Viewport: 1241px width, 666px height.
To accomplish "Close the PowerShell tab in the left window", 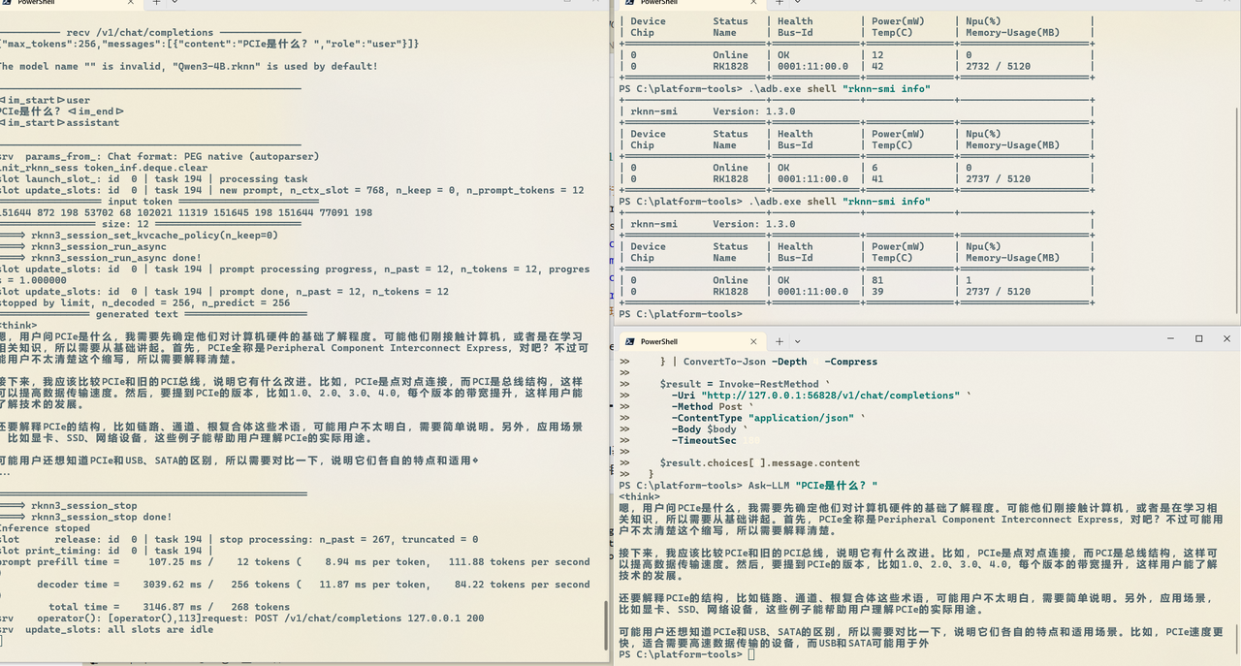I will [133, 3].
